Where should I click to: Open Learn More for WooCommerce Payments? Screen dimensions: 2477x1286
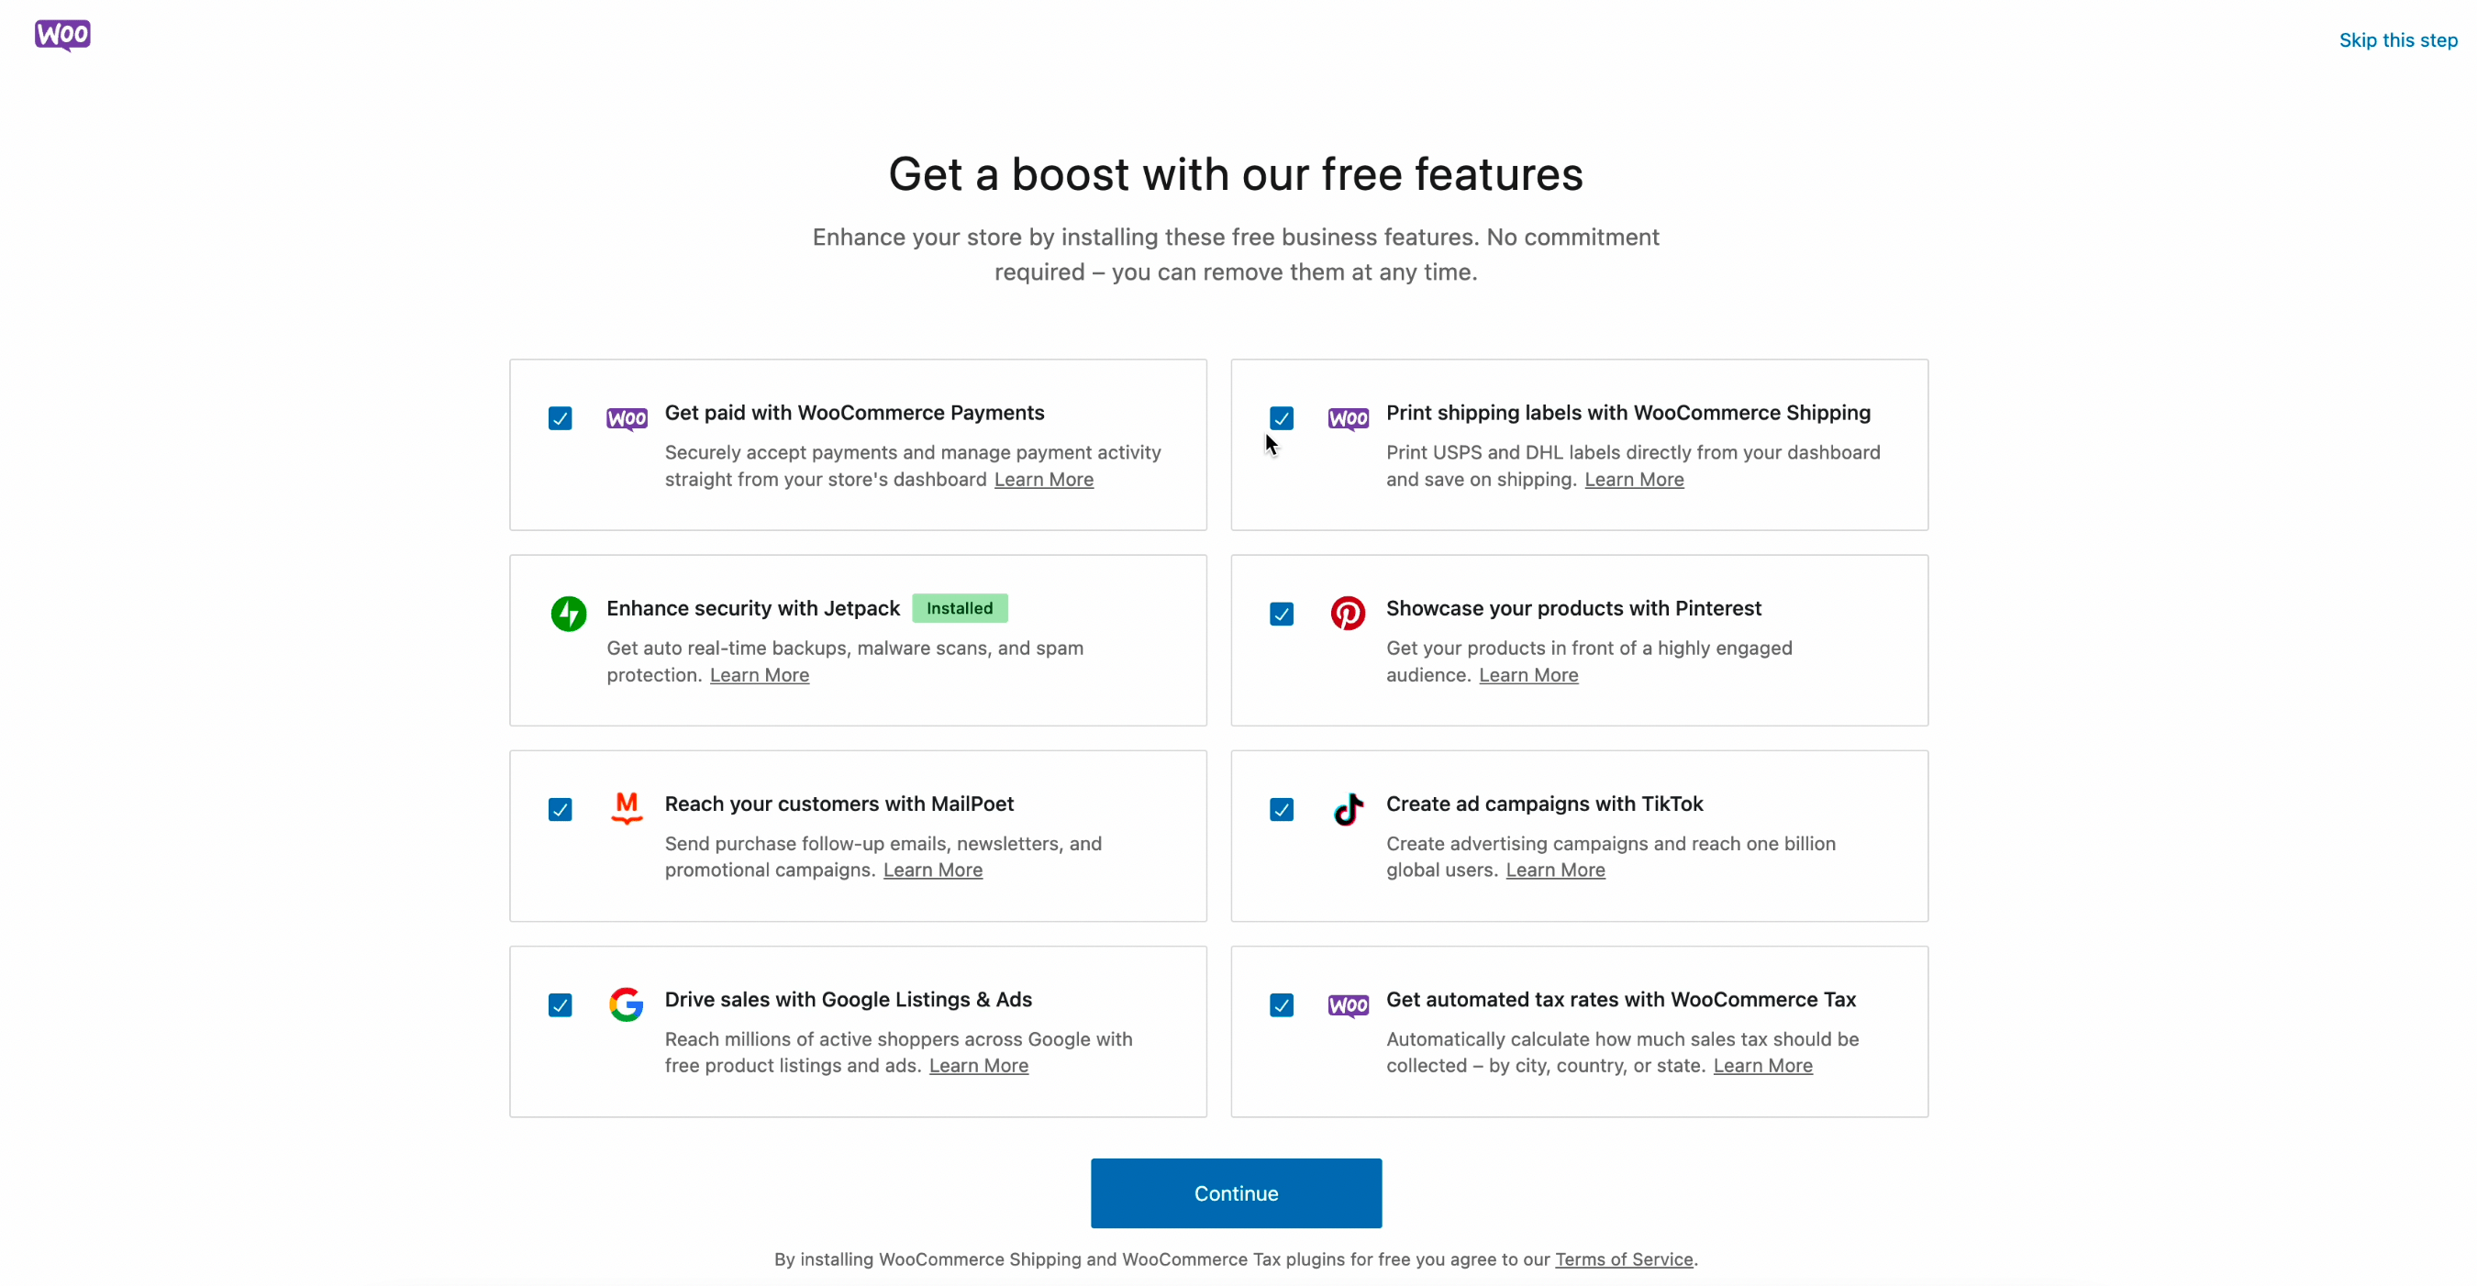click(1043, 480)
